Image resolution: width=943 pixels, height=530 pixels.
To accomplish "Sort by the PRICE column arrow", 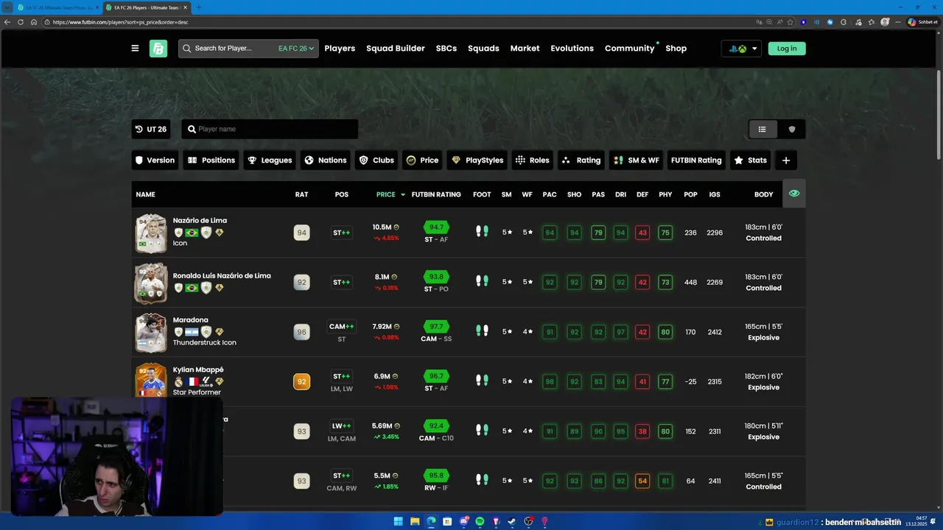I will [x=403, y=194].
